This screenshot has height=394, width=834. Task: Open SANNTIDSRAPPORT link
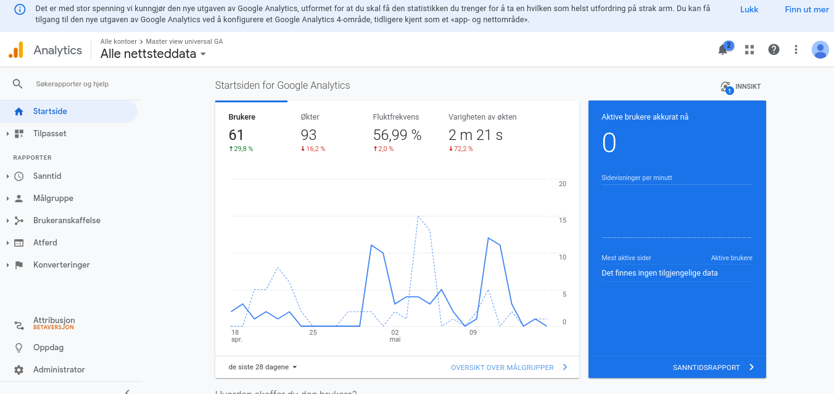[x=706, y=367]
